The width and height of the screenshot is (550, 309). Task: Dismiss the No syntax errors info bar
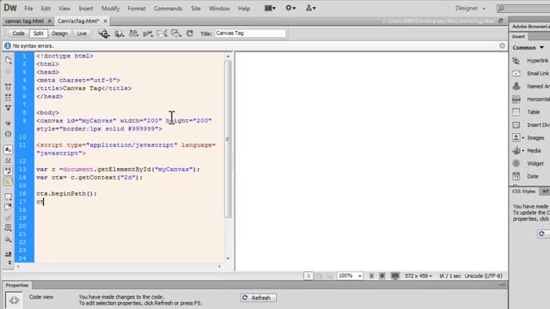[x=502, y=45]
